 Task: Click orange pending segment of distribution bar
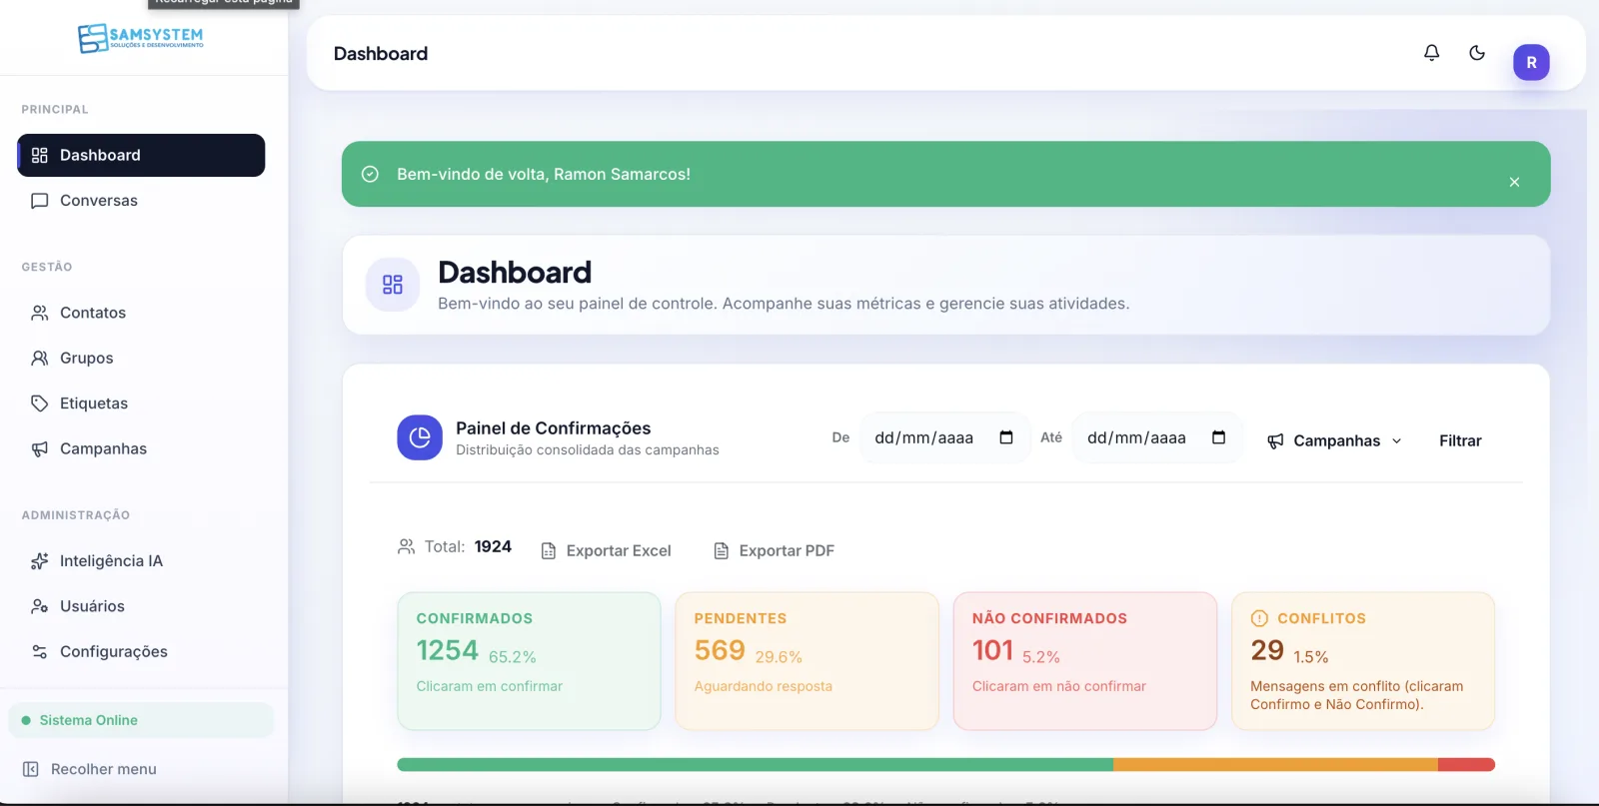tap(1276, 764)
